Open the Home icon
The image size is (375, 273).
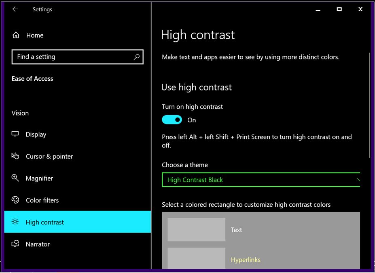point(16,35)
